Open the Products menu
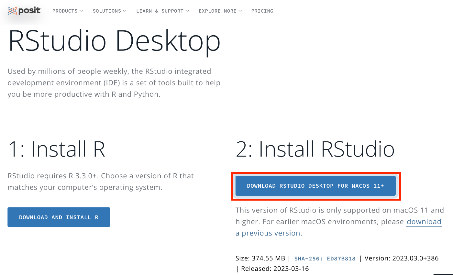 (x=68, y=11)
